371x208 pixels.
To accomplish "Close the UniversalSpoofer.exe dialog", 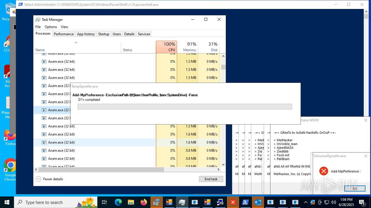I will point(366,156).
